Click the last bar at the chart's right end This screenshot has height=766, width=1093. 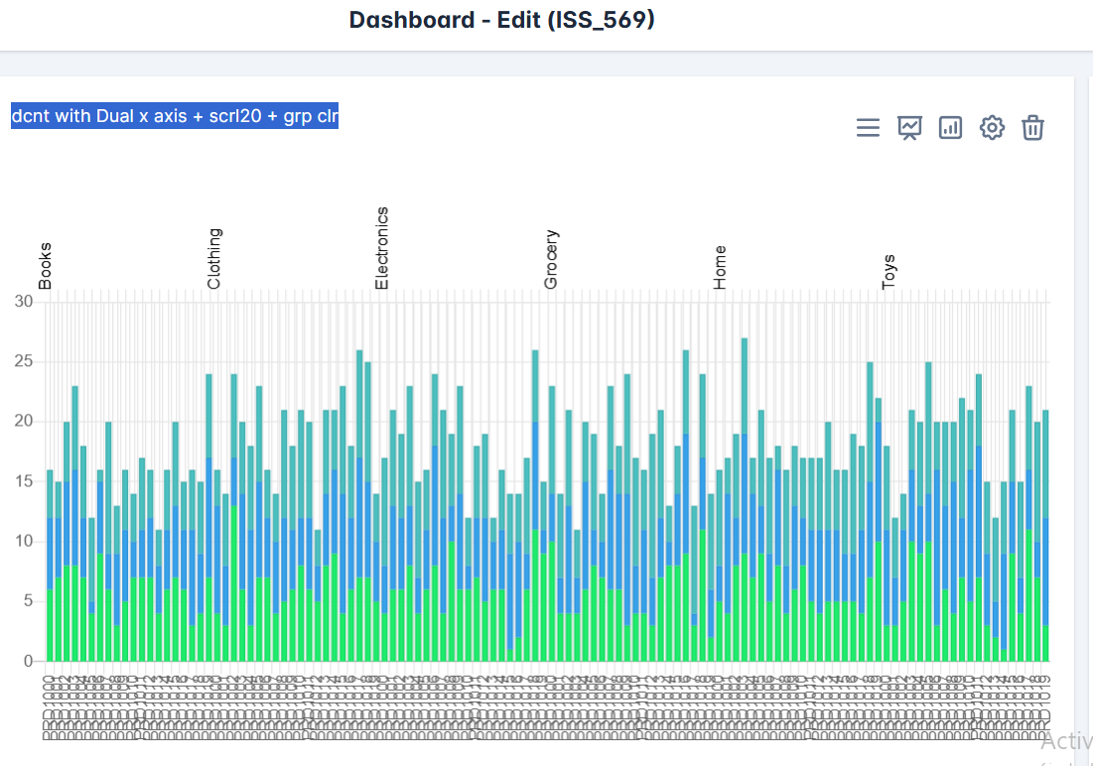coord(1045,536)
